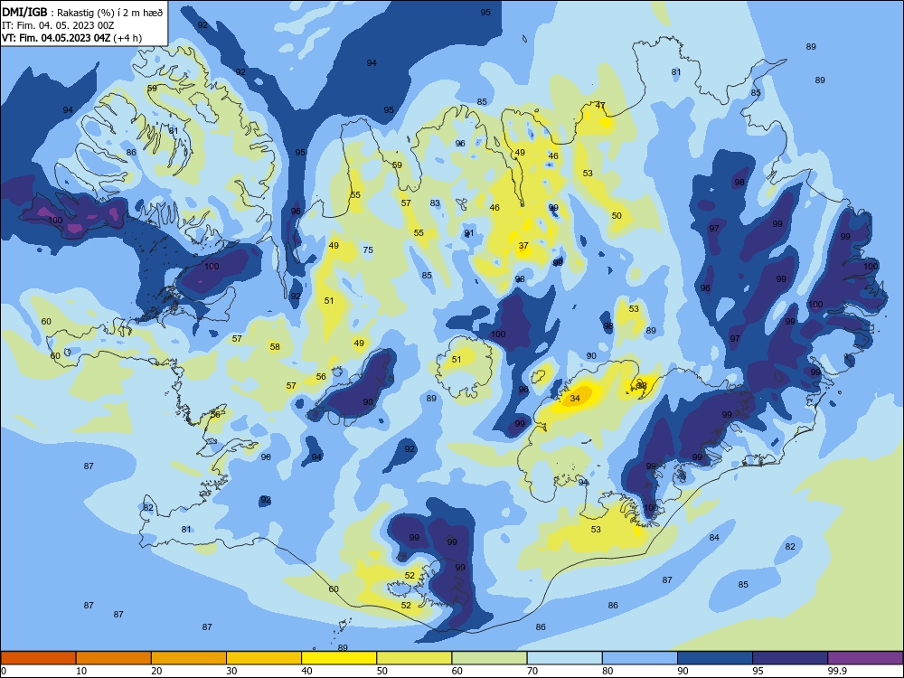904x678 pixels.
Task: Click the 'DMI/IGB' source label
Action: pyautogui.click(x=24, y=13)
